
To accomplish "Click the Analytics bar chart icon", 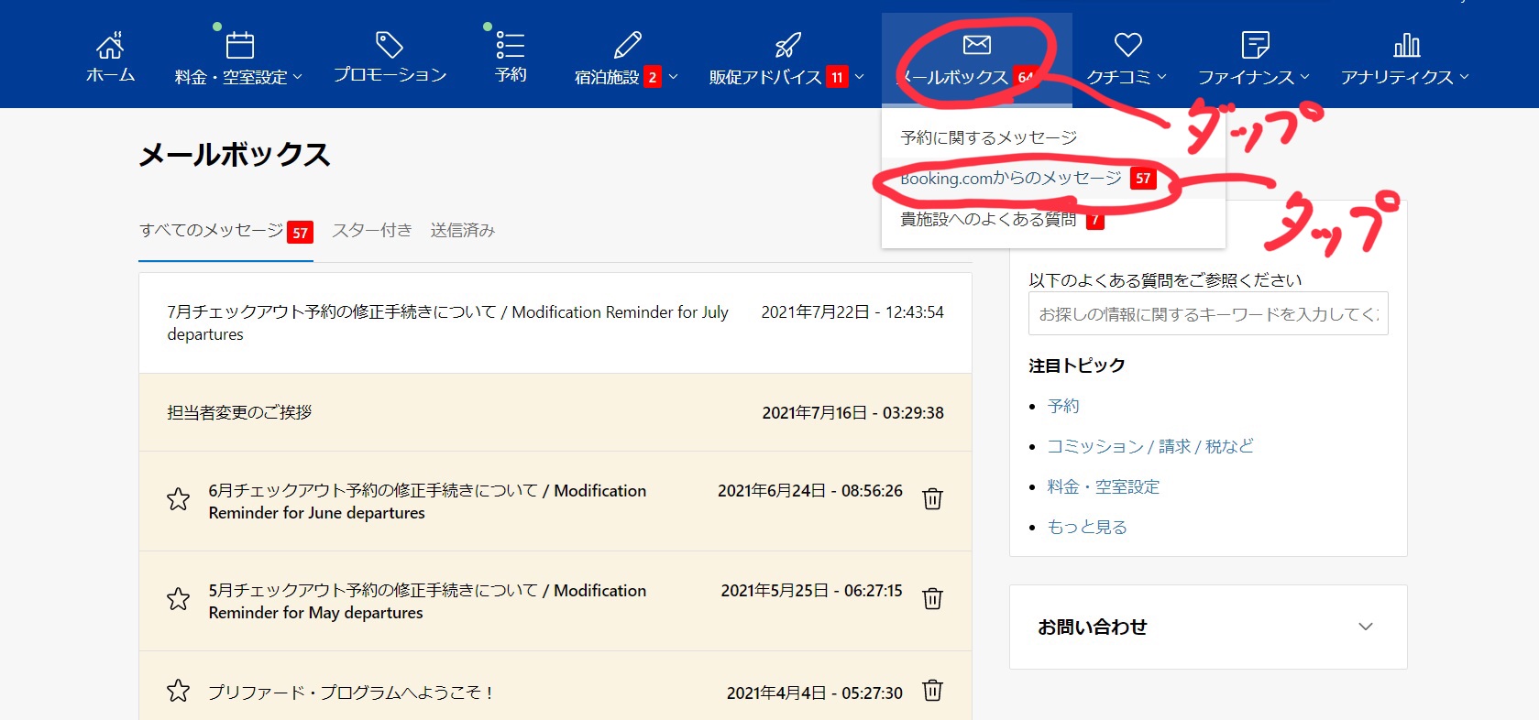I will [x=1405, y=45].
